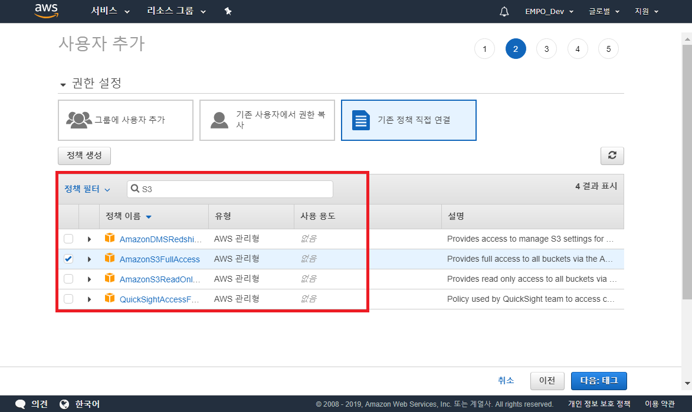The image size is (692, 412).
Task: Open the AmazonDMSRedshift policy link
Action: [160, 239]
